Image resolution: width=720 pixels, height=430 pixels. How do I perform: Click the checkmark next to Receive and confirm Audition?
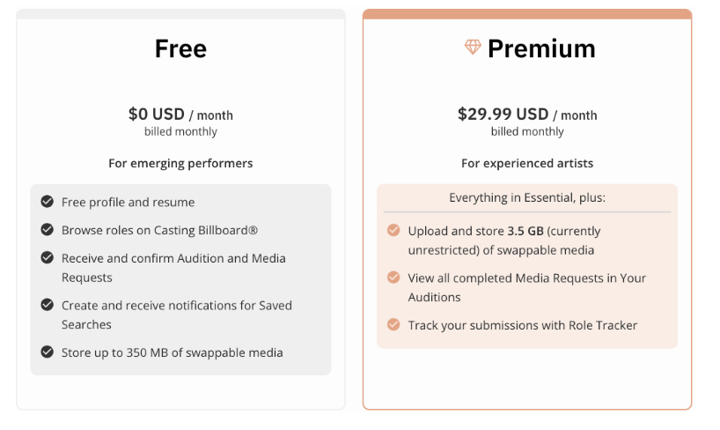47,257
